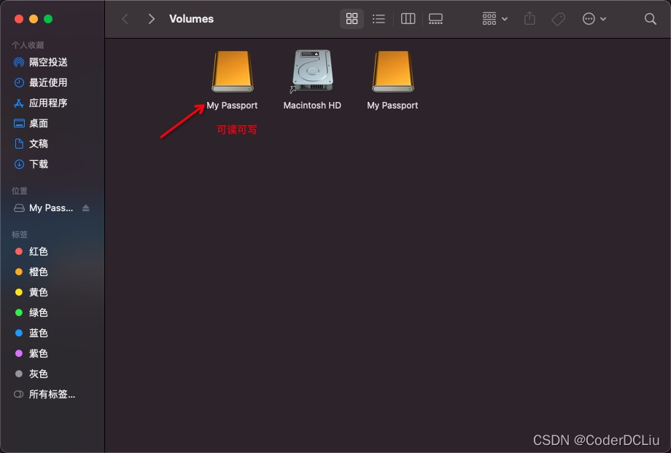Open the group-by dropdown

coord(494,19)
